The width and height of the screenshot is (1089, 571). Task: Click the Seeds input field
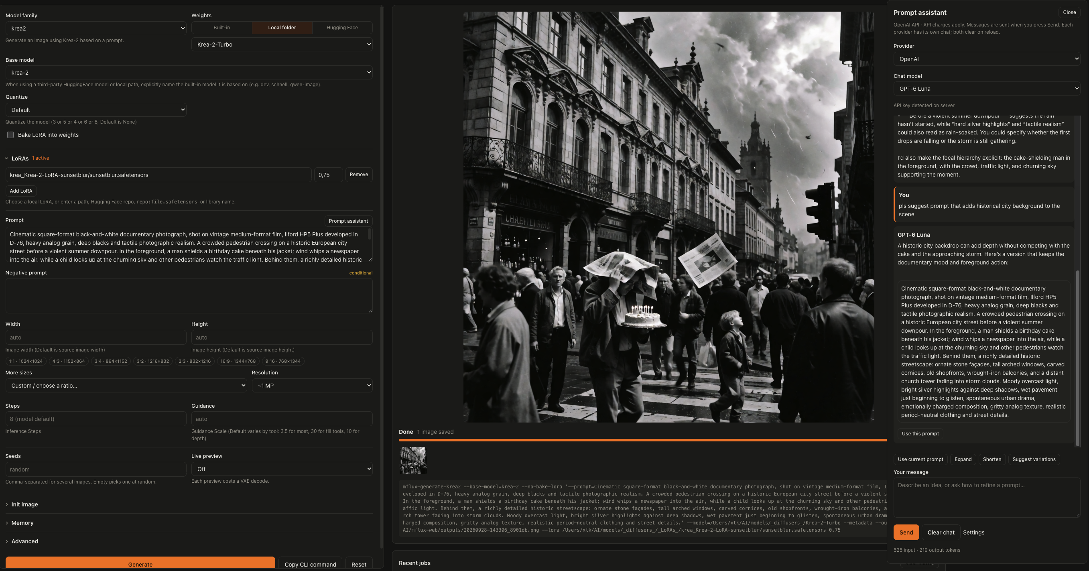pos(95,469)
